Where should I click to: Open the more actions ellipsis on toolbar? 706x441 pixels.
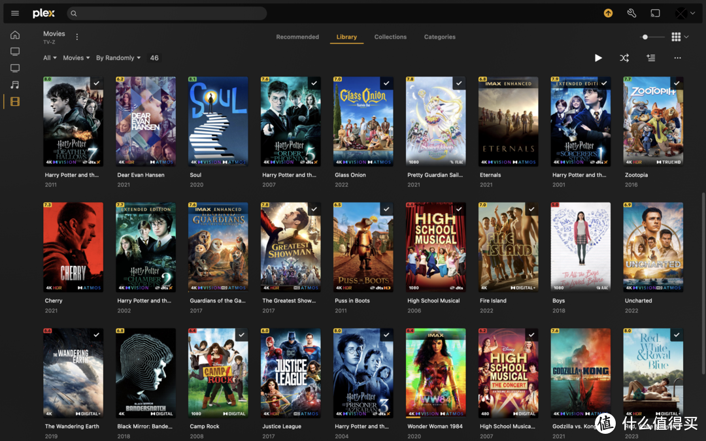coord(677,57)
